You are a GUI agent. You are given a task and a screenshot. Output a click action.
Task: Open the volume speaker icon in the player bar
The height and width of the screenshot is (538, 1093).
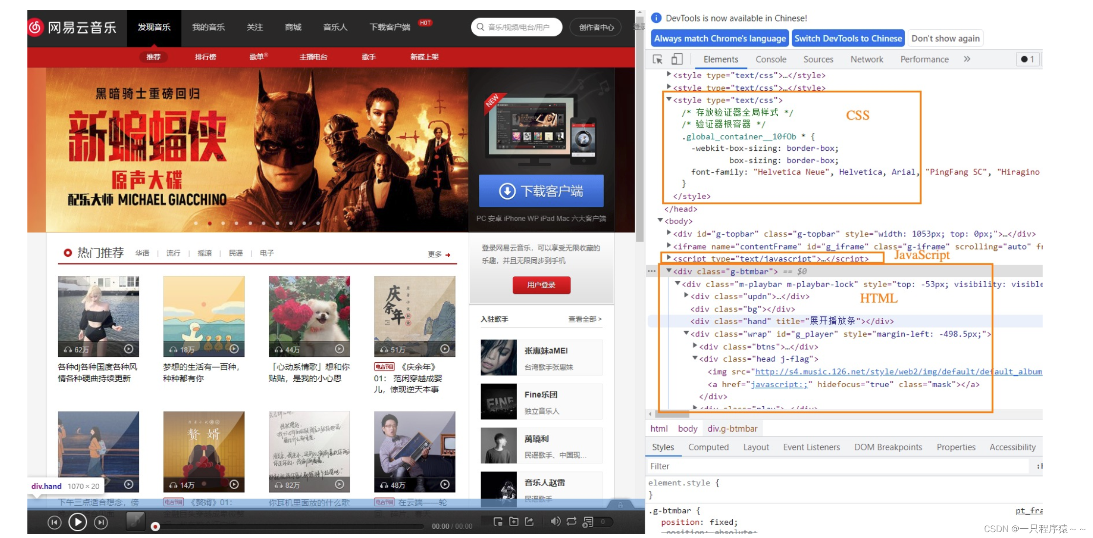[555, 521]
